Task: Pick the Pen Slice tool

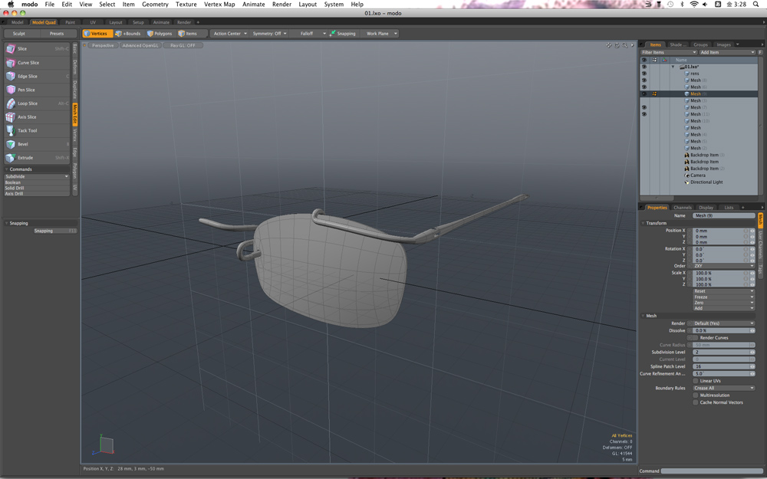Action: 37,90
